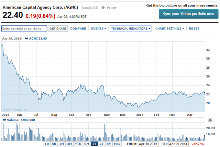Viewport: 220px width, 147px height.
Task: Click the 22.40 stock price
Action: point(13,15)
